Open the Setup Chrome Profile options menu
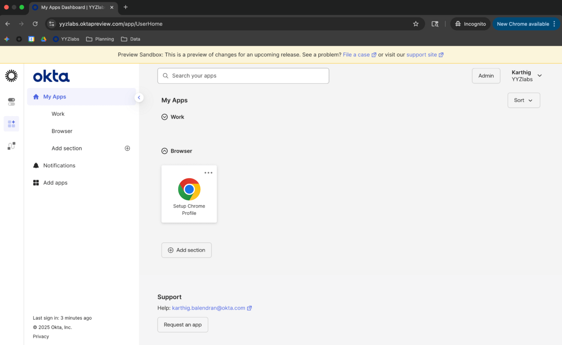The height and width of the screenshot is (345, 562). pyautogui.click(x=208, y=173)
